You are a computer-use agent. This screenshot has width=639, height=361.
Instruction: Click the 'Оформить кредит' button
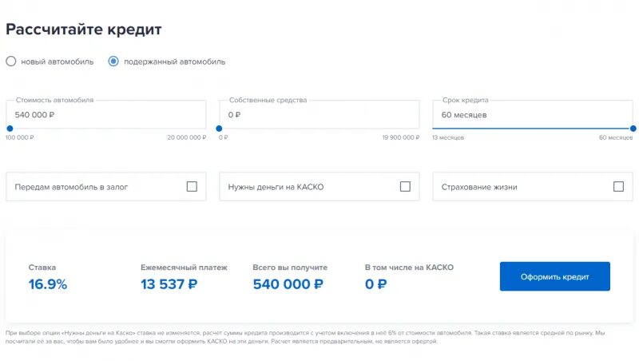click(554, 276)
